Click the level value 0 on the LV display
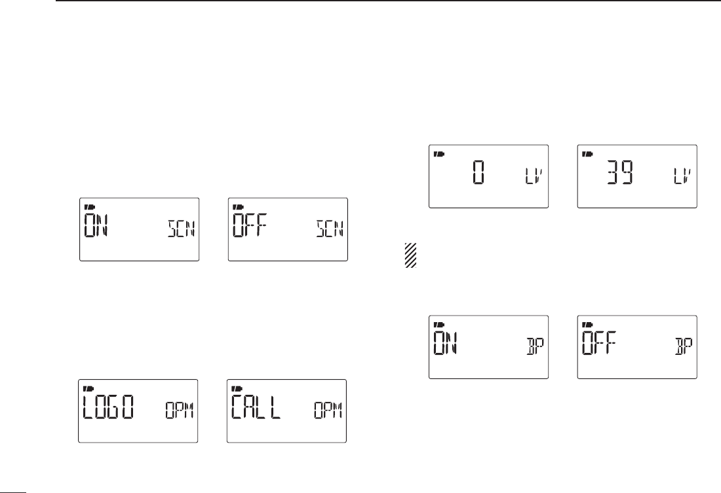Viewport: 721px width, 493px height. point(478,172)
